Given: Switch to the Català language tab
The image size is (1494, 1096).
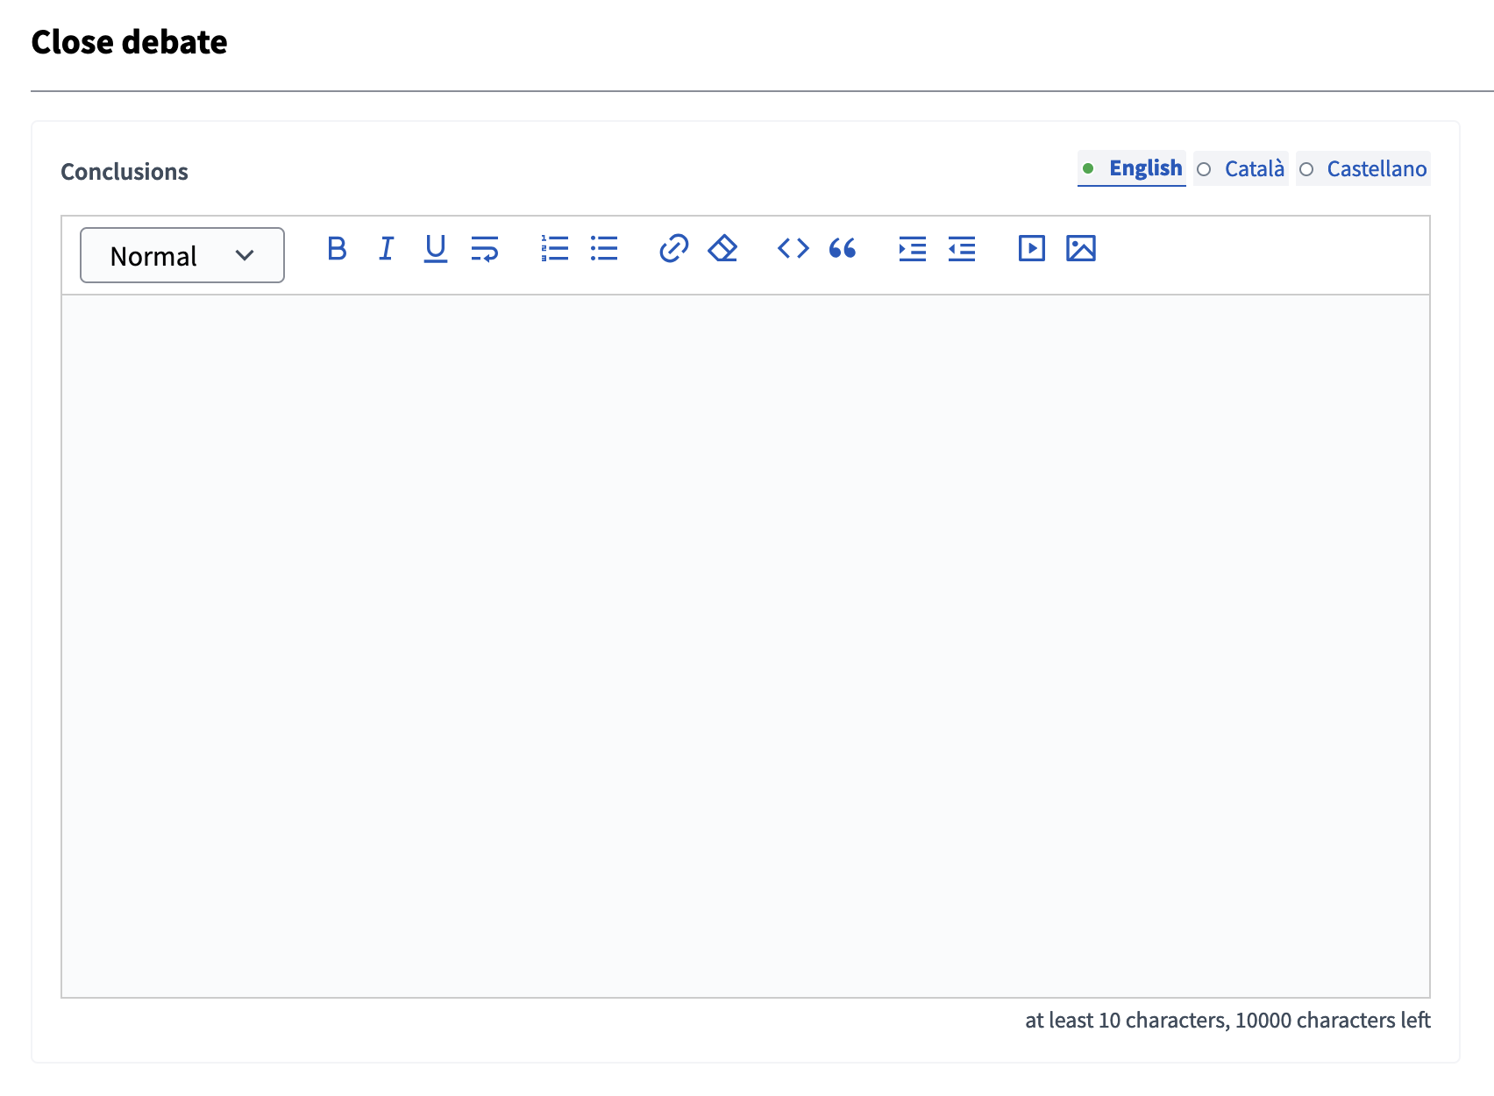Looking at the screenshot, I should click(x=1241, y=168).
